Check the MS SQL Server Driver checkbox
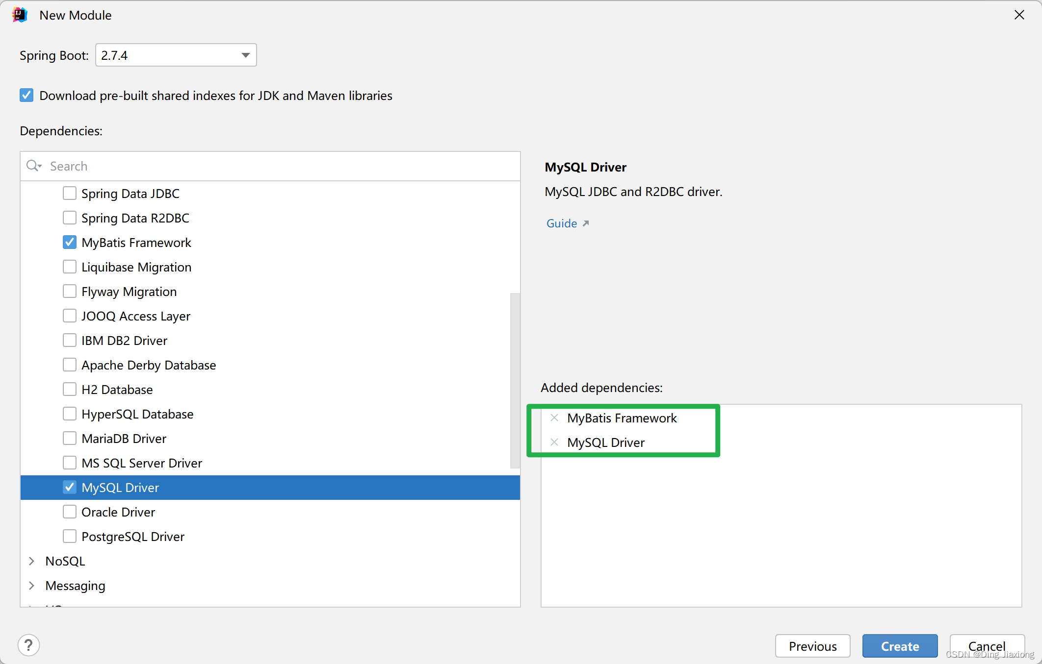This screenshot has width=1042, height=664. pos(70,463)
